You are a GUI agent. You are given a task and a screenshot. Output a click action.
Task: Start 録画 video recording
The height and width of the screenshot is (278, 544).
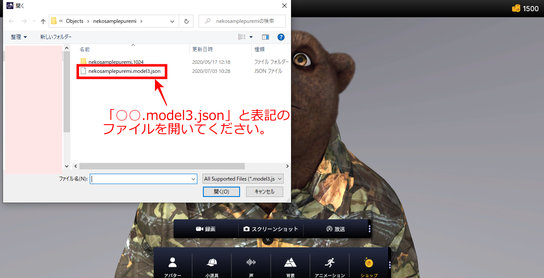coord(206,229)
